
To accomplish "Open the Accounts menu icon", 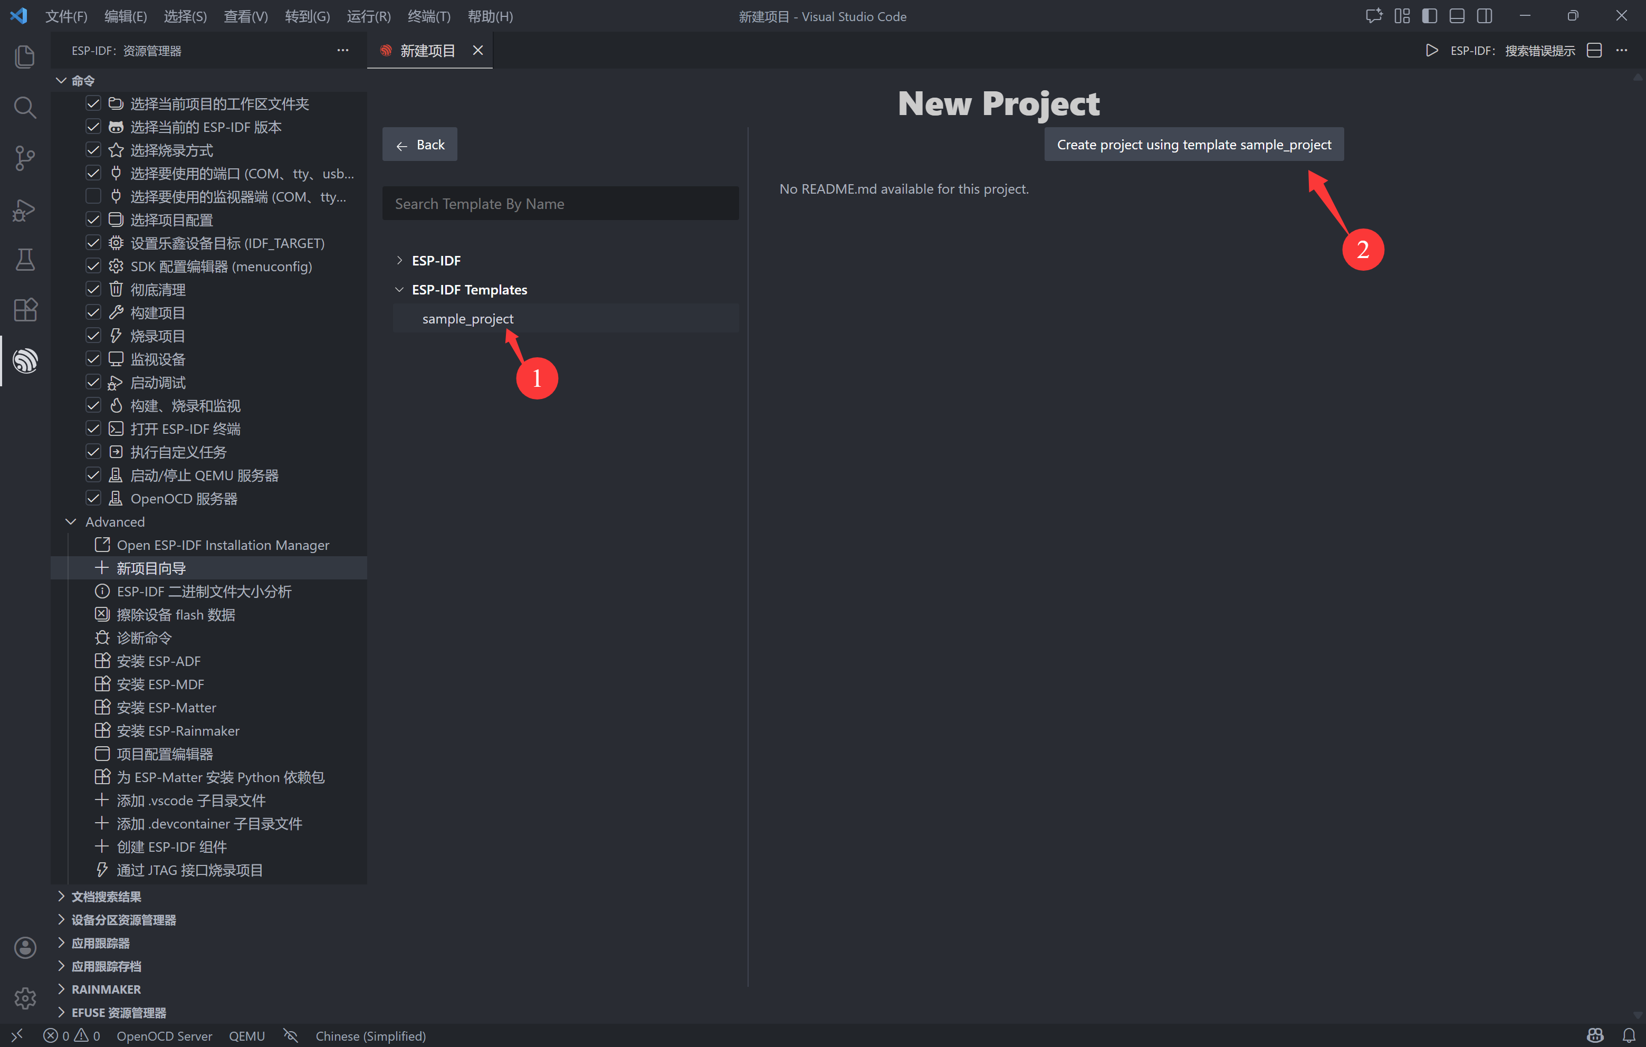I will click(25, 947).
